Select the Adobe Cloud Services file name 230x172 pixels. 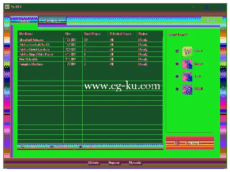click(34, 49)
